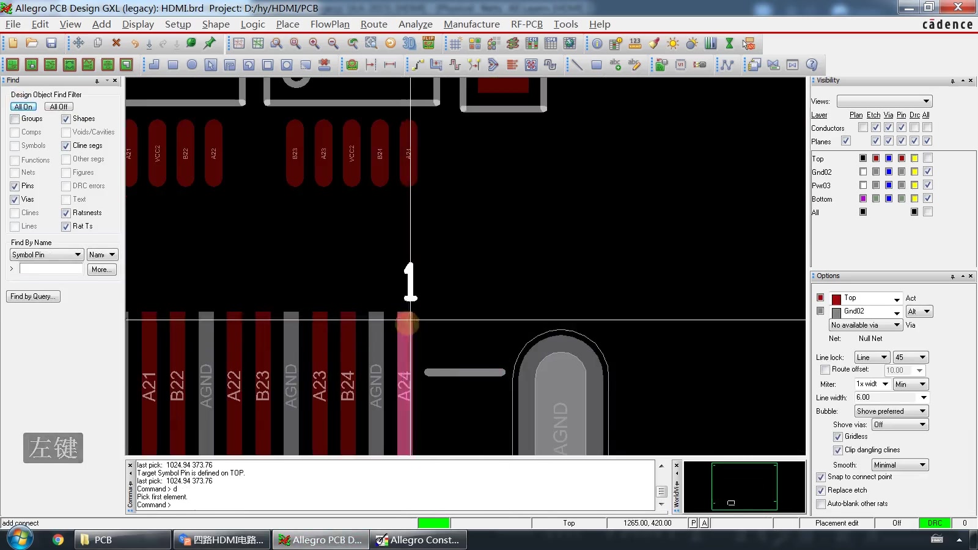Click the More... button

click(101, 269)
